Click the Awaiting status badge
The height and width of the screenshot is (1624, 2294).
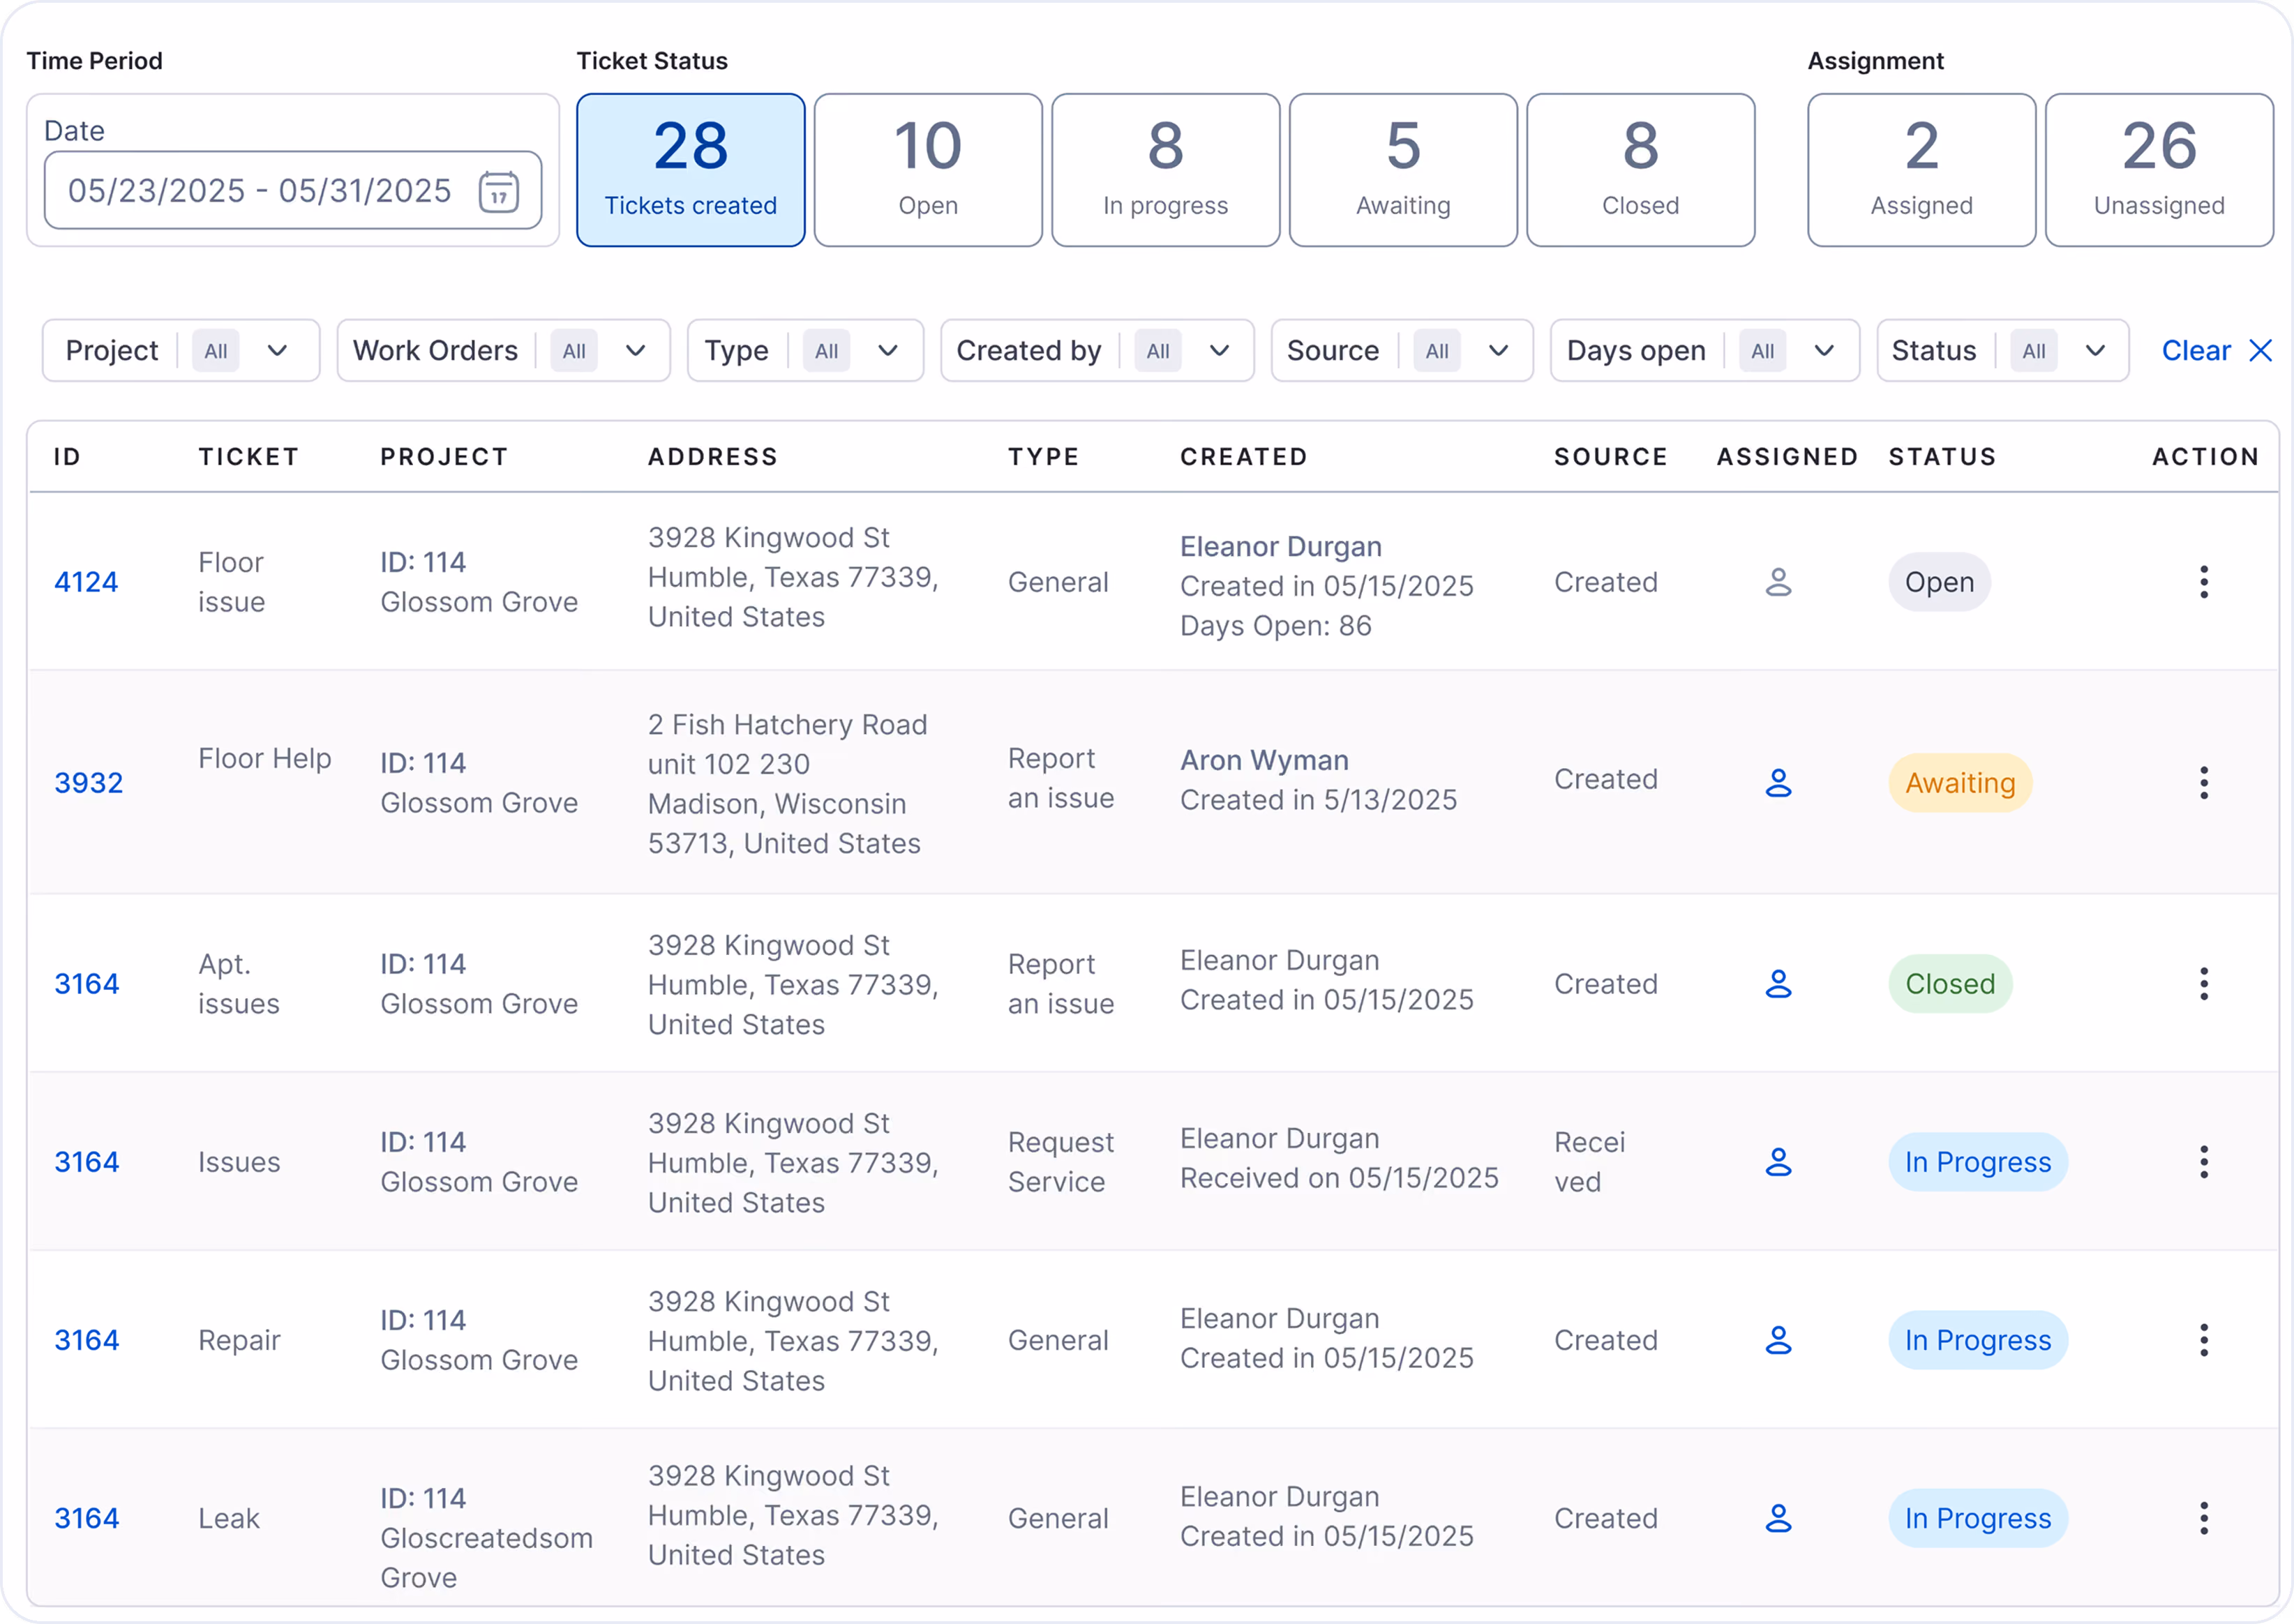(x=1960, y=783)
